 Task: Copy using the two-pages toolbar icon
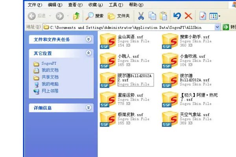(x=152, y=16)
